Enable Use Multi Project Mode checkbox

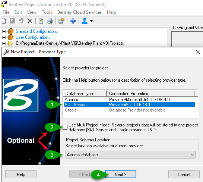click(x=65, y=127)
